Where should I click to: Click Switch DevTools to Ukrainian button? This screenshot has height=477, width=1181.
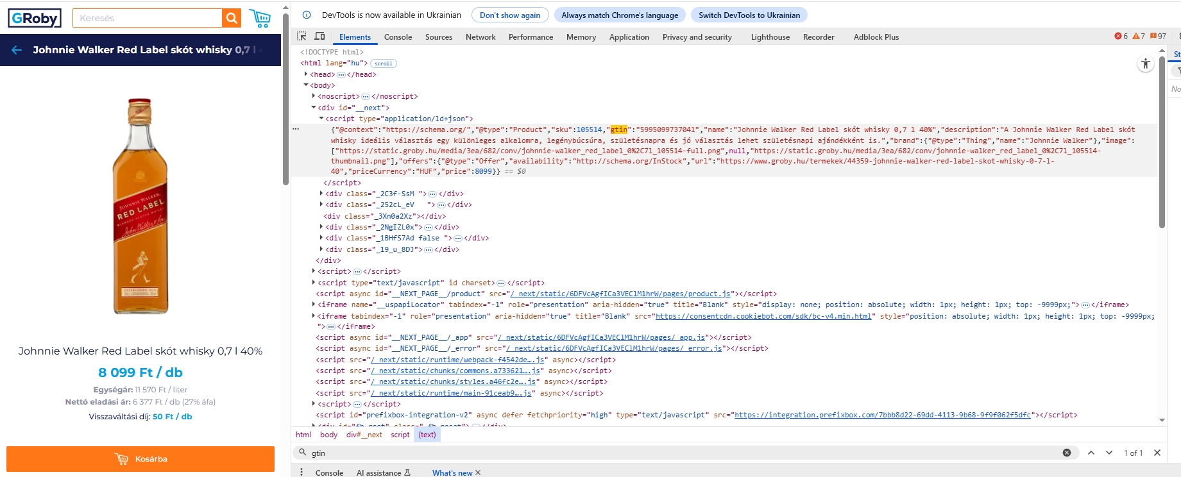(749, 15)
